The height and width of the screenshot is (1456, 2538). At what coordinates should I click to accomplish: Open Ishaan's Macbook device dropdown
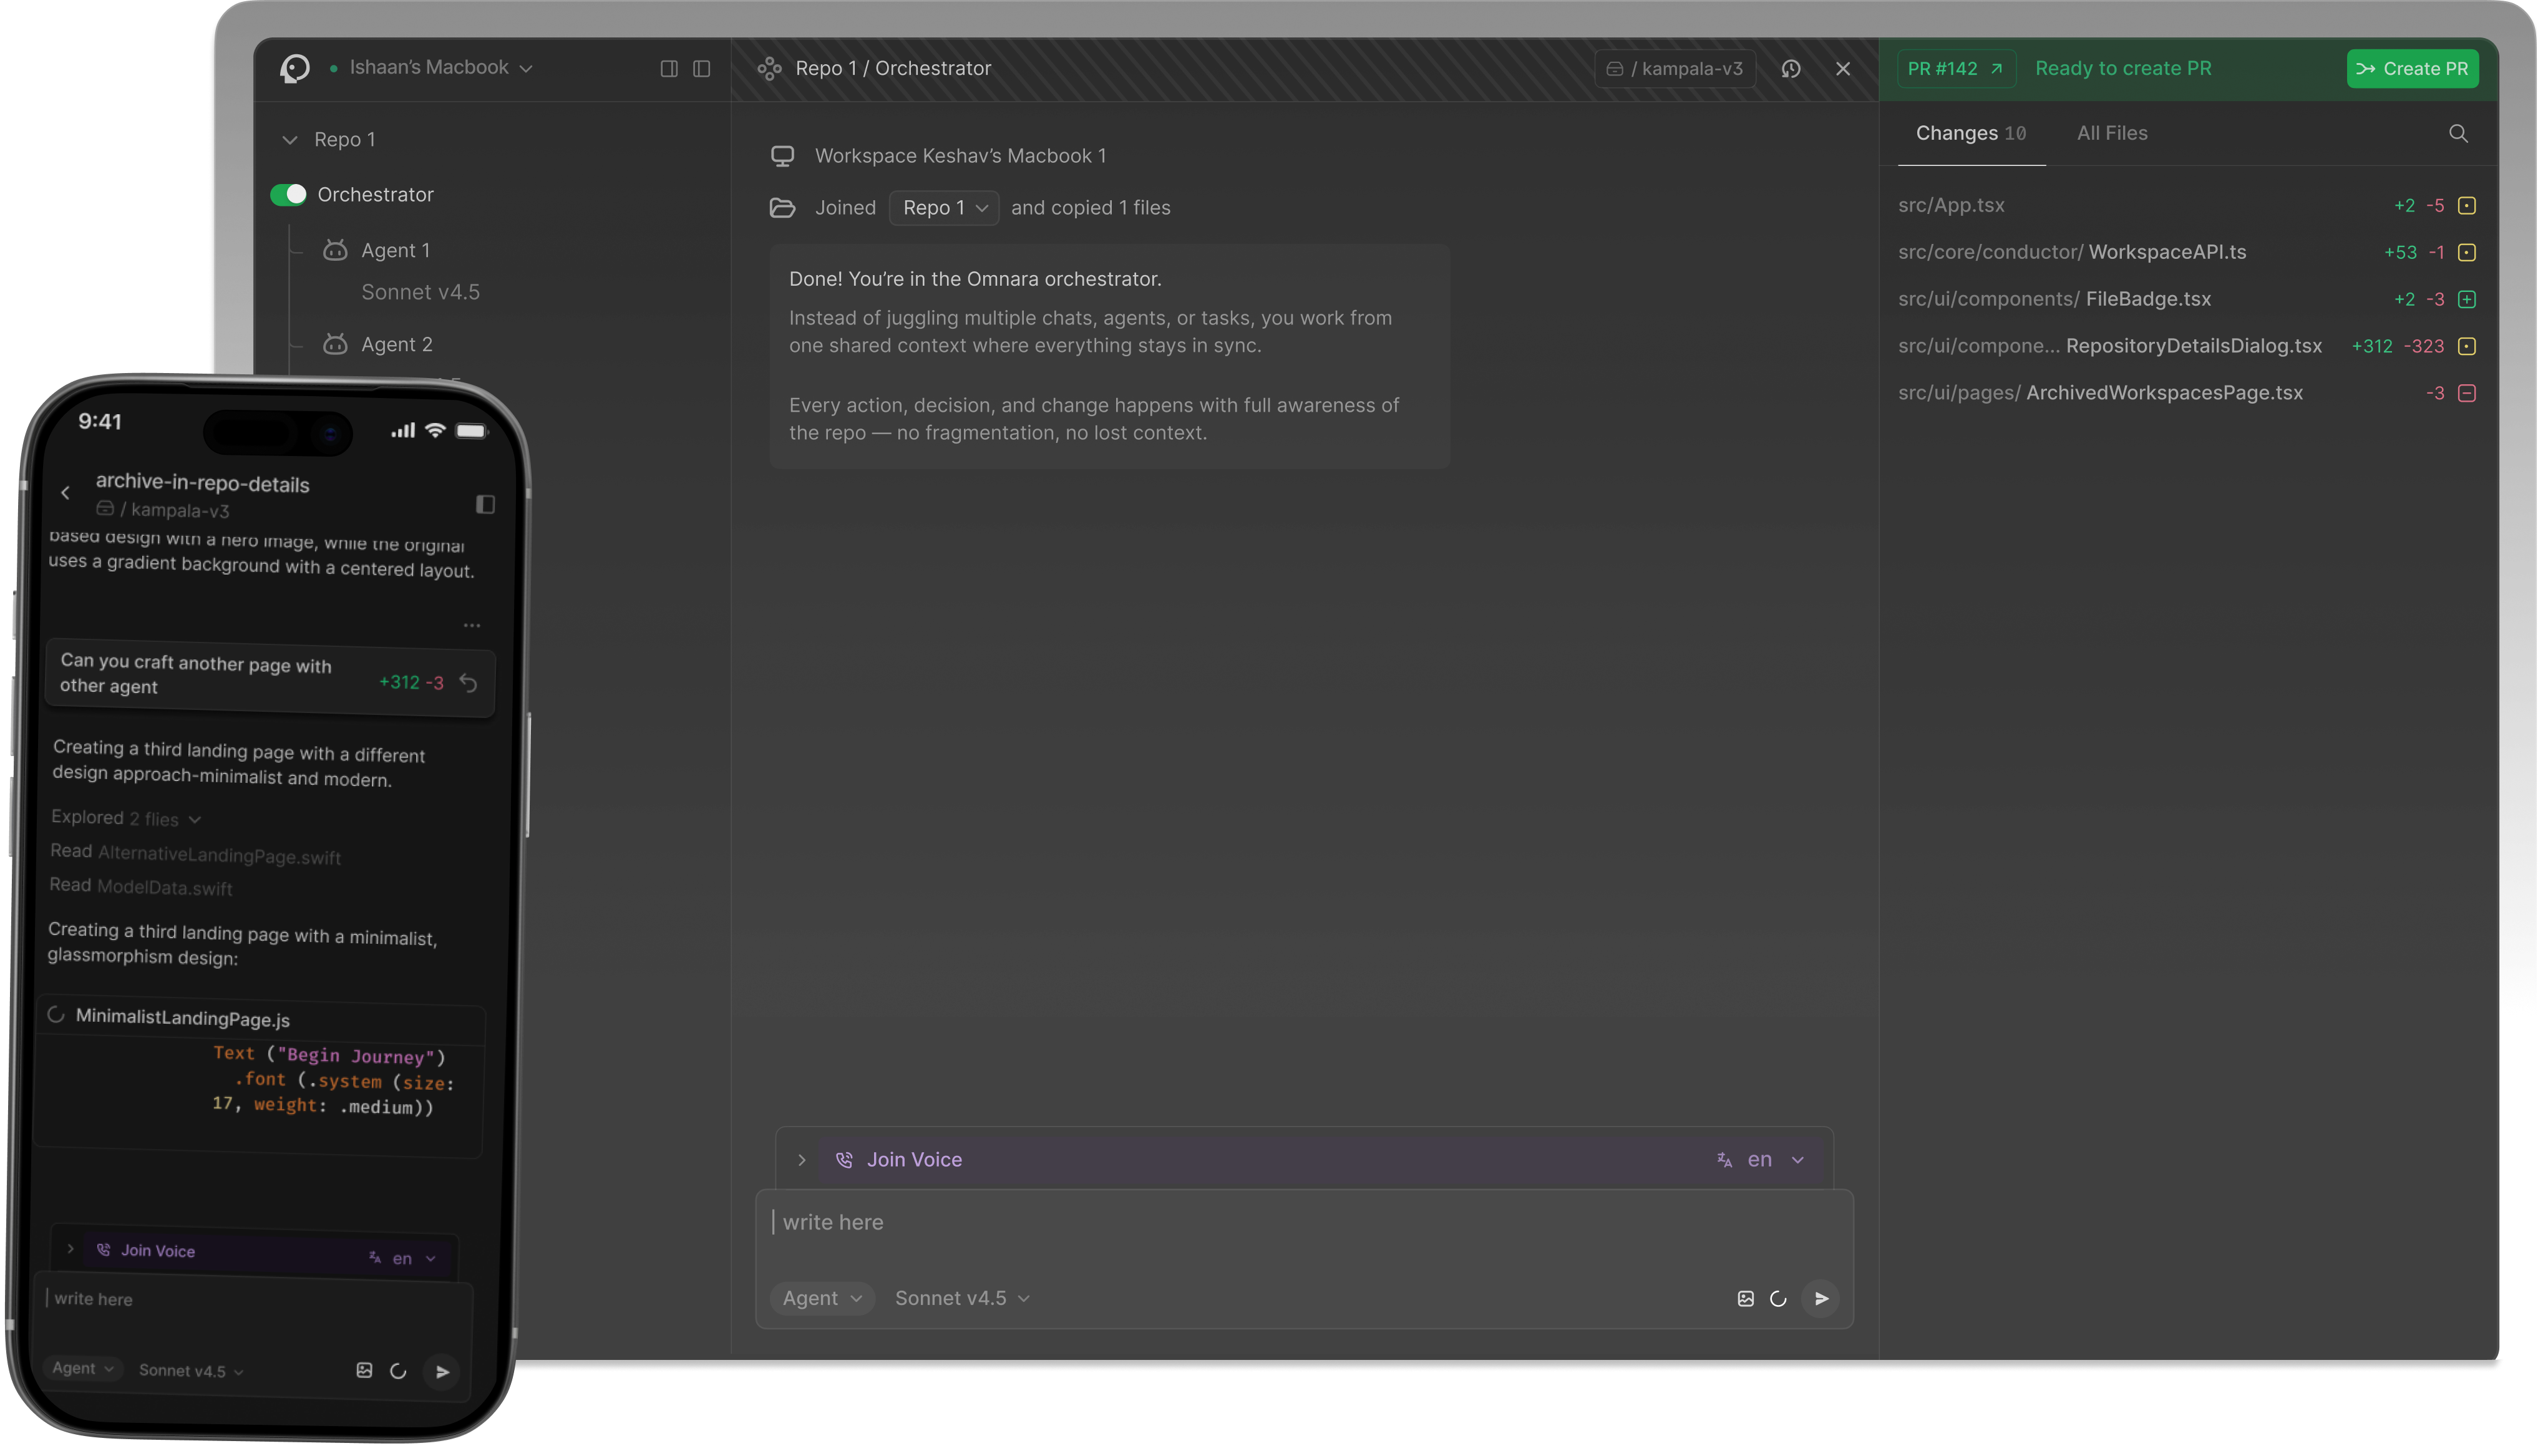click(x=440, y=68)
